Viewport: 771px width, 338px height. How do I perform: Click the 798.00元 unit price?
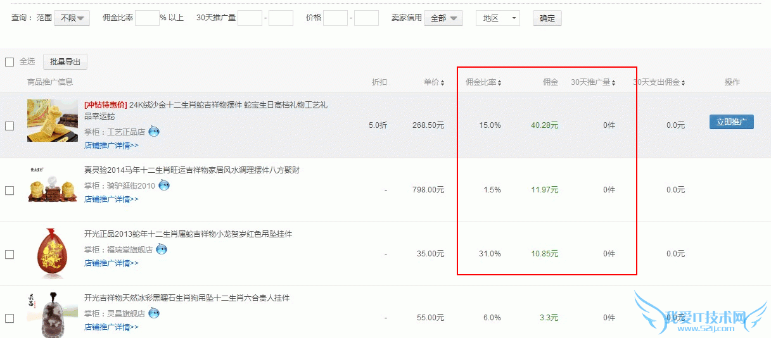pyautogui.click(x=428, y=190)
